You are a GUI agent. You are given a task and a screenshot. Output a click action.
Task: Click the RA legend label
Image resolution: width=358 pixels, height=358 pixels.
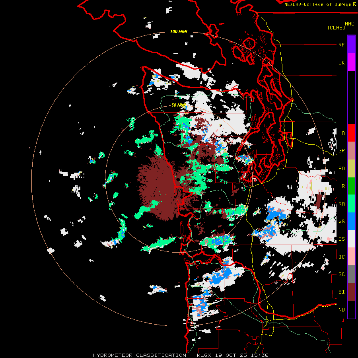coord(341,204)
